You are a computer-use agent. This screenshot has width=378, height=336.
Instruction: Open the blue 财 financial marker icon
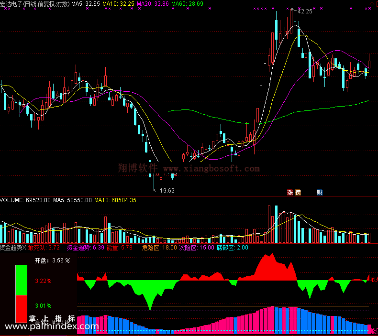point(320,192)
